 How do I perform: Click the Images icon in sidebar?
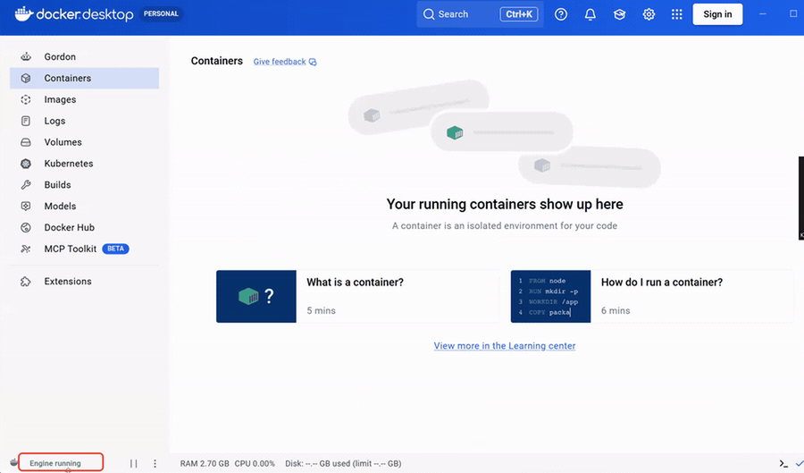(x=26, y=99)
